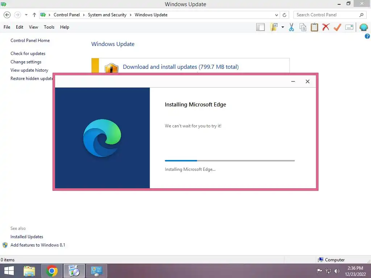Open View update history link
The height and width of the screenshot is (278, 371).
pyautogui.click(x=29, y=70)
